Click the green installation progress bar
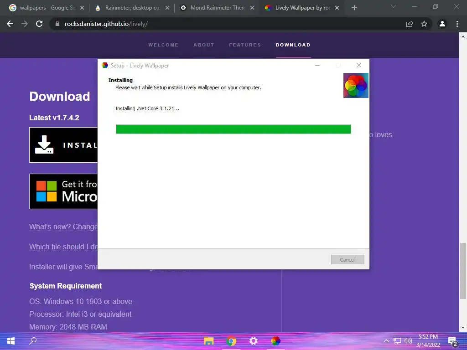Viewport: 467px width, 350px height. pos(233,129)
